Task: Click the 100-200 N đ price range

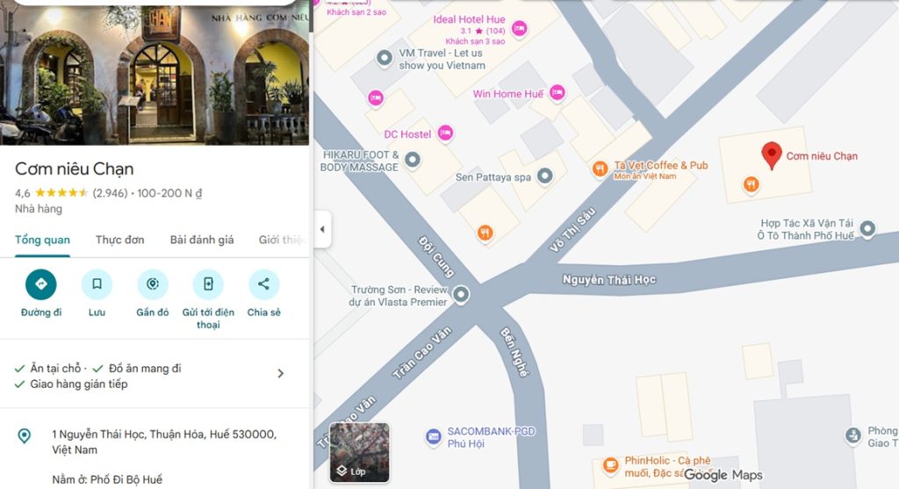Action: [x=169, y=193]
